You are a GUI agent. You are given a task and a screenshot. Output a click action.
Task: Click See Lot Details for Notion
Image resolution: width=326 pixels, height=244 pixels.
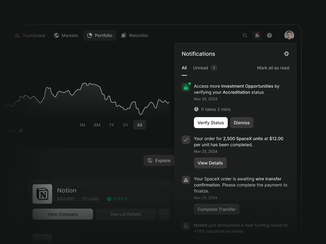[x=126, y=214]
